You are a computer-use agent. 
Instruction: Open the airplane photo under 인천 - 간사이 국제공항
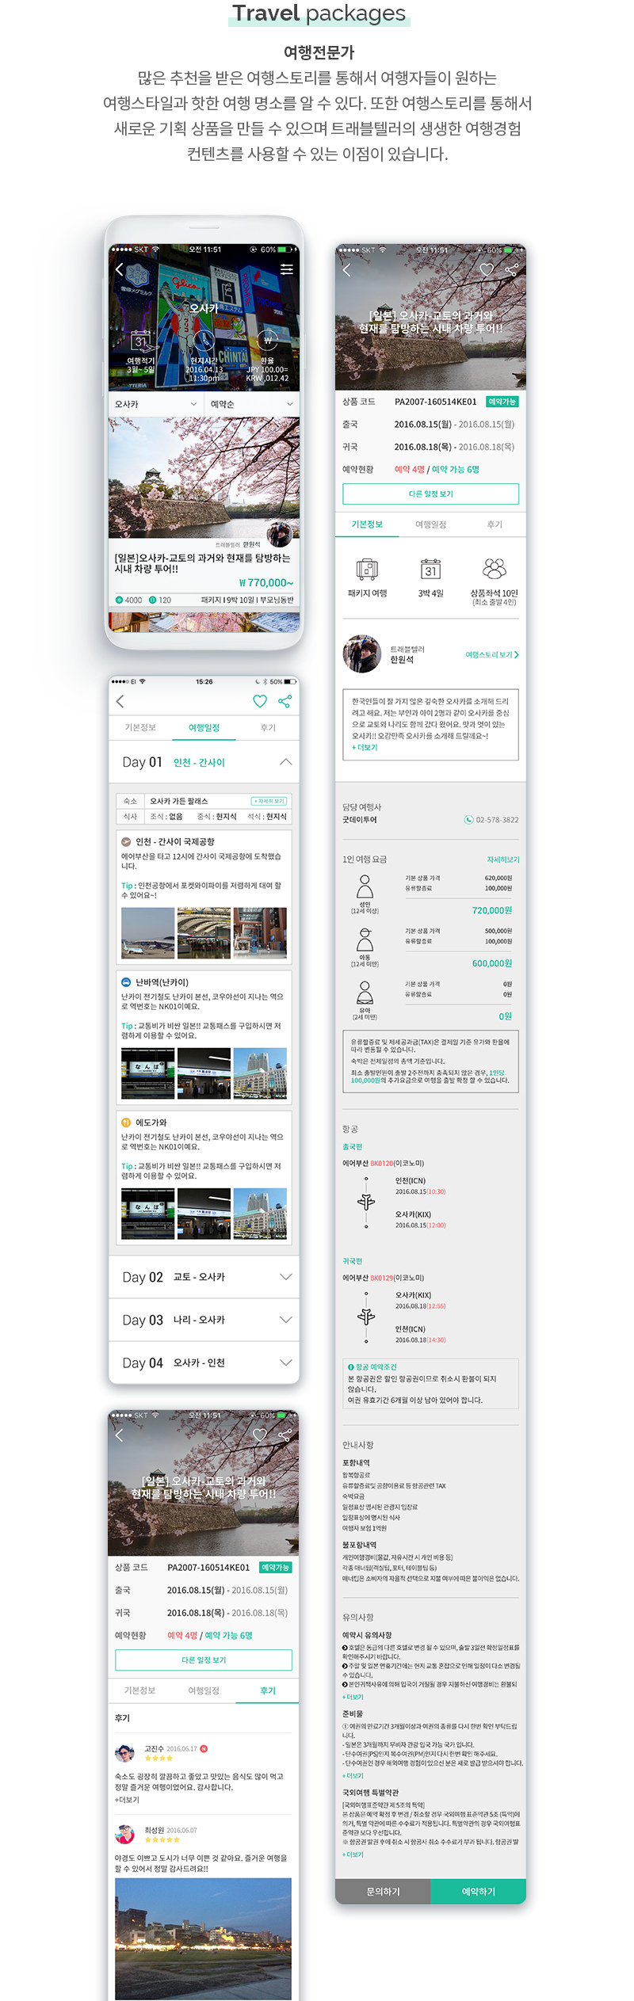coord(147,933)
